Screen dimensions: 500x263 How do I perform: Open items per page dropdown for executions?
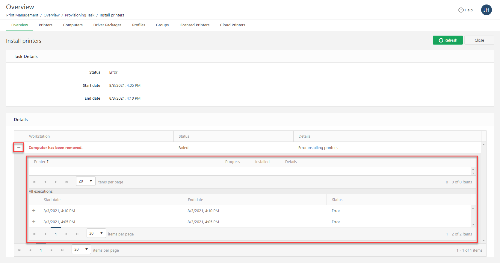96,233
